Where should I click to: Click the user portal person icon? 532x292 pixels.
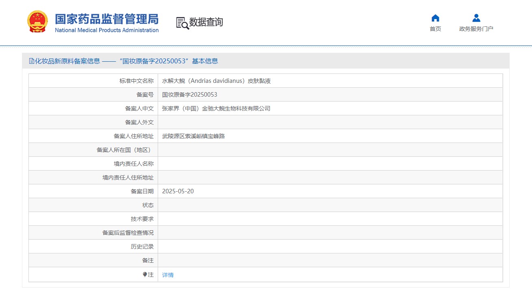(476, 18)
